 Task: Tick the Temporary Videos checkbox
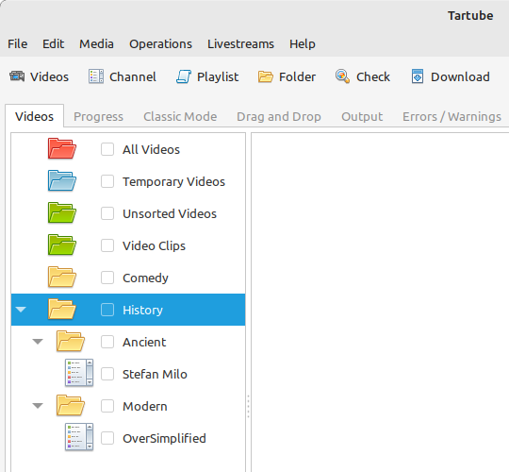coord(107,181)
